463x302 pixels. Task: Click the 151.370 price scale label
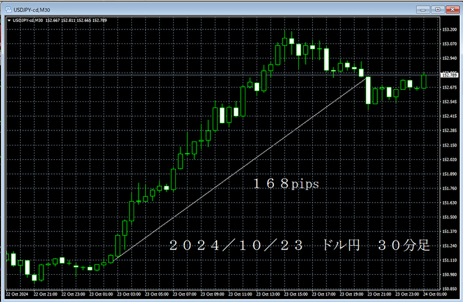tap(450, 231)
